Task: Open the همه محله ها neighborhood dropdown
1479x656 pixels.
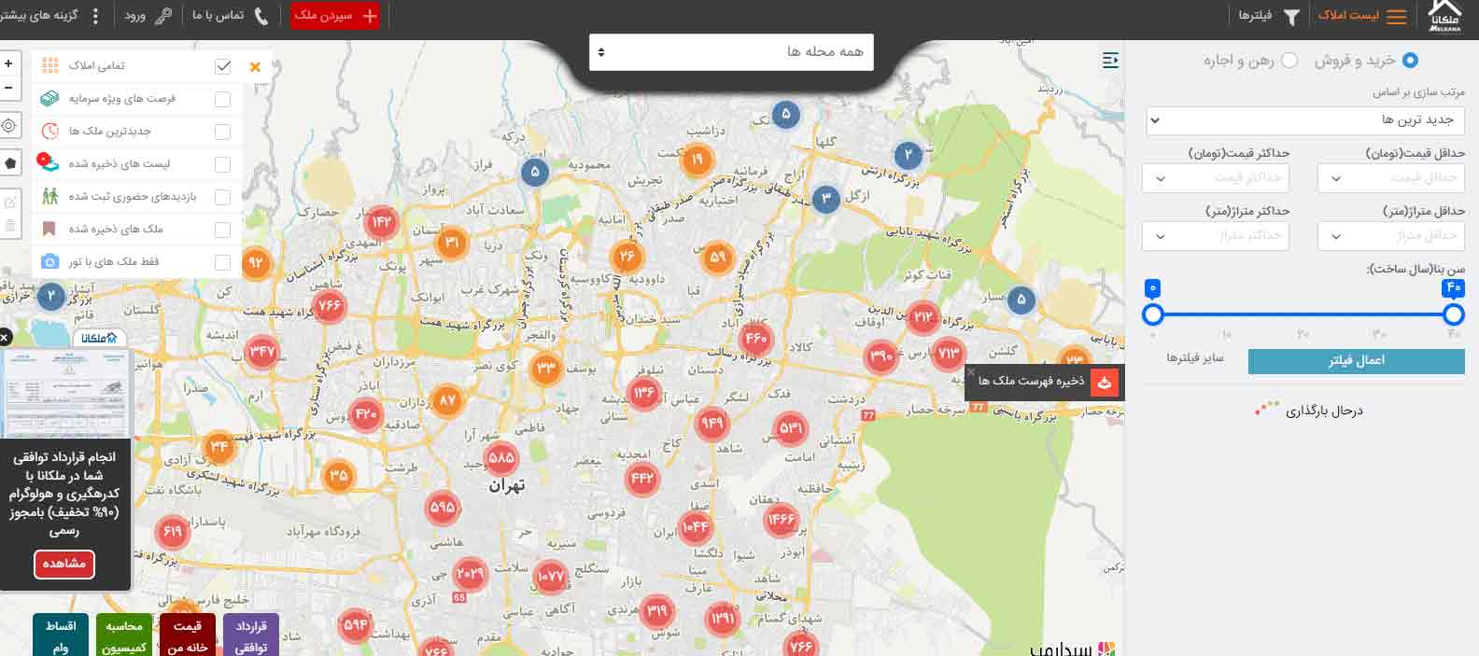Action: [731, 52]
